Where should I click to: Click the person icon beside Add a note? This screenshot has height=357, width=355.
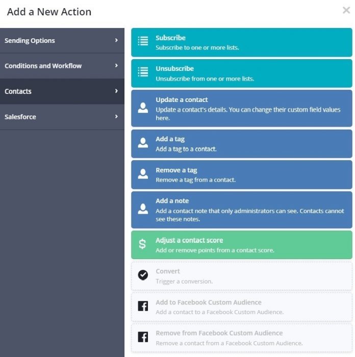coord(143,209)
